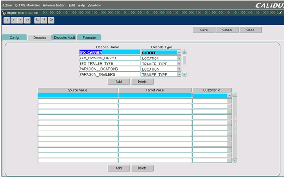Open the C-TMS Modules menu

point(27,6)
